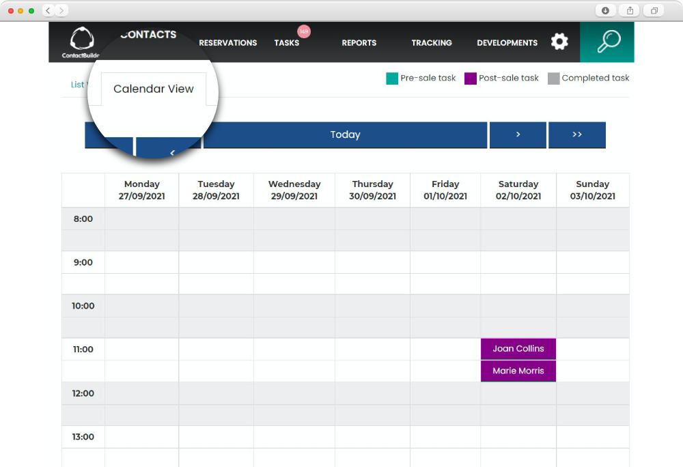Screen dimensions: 683x467
Task: Switch to the Calendar View tab
Action: point(154,89)
